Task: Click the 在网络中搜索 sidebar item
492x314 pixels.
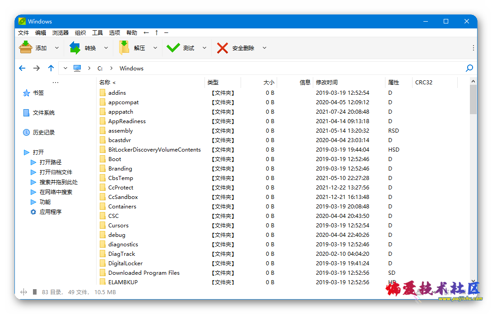Action: click(x=51, y=192)
